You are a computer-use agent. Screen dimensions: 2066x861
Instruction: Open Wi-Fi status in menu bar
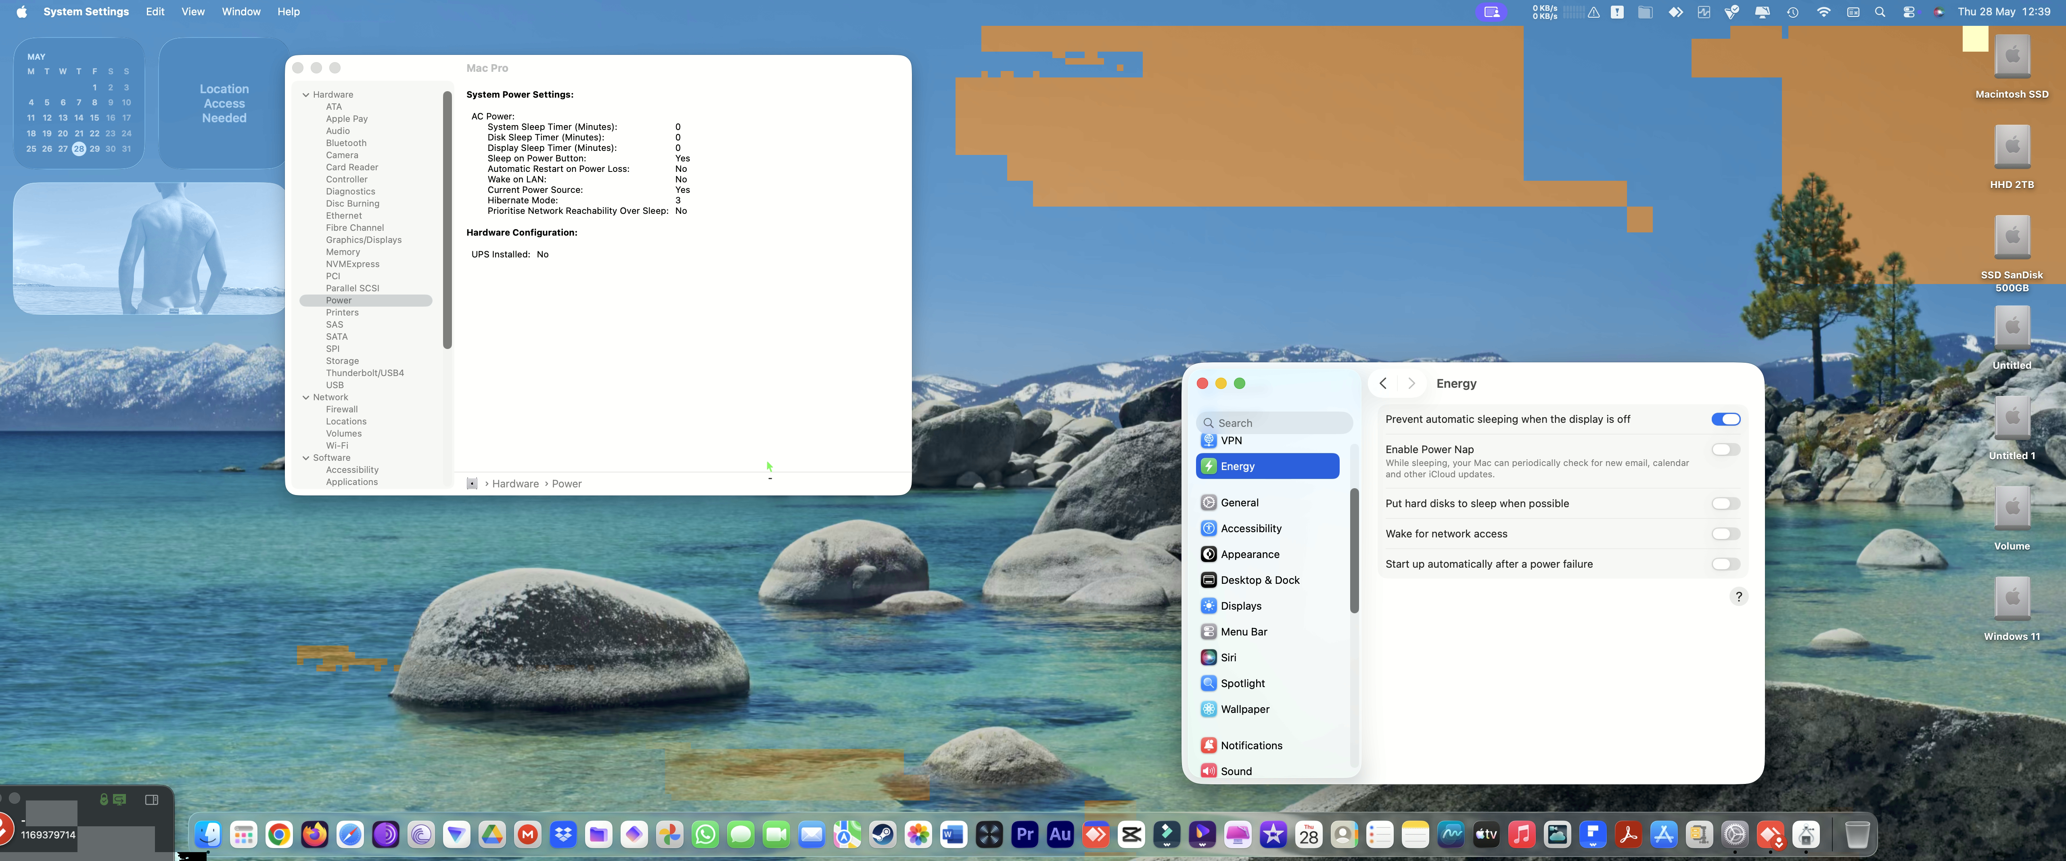[x=1824, y=12]
